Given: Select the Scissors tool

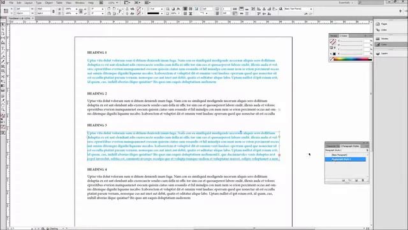Looking at the screenshot, I should pyautogui.click(x=3, y=77).
